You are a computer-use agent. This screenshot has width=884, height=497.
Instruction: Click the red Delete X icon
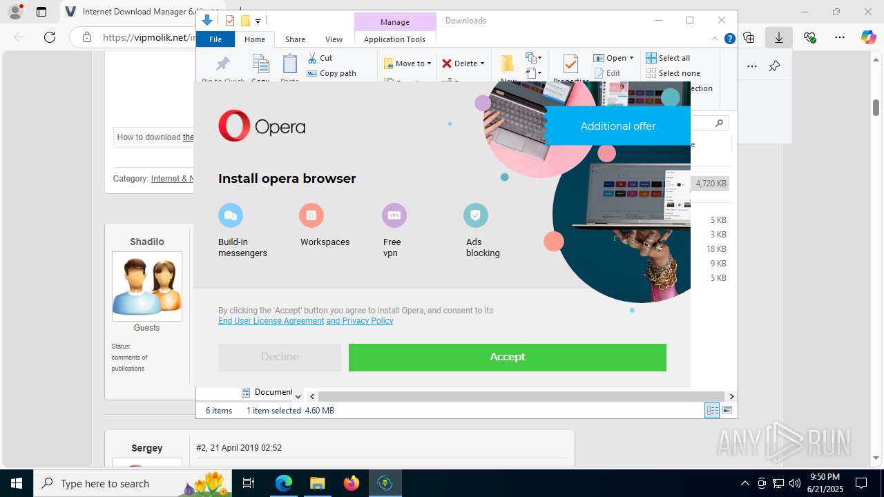tap(447, 64)
